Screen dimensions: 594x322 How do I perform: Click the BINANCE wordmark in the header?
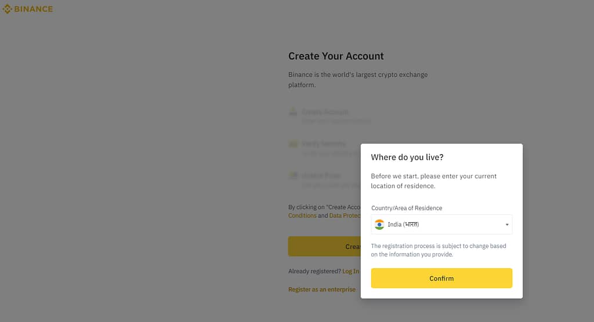pyautogui.click(x=33, y=9)
